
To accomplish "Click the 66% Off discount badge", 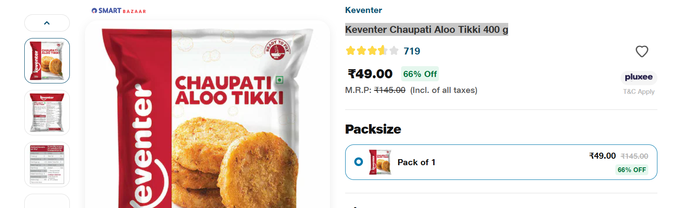I will [420, 74].
